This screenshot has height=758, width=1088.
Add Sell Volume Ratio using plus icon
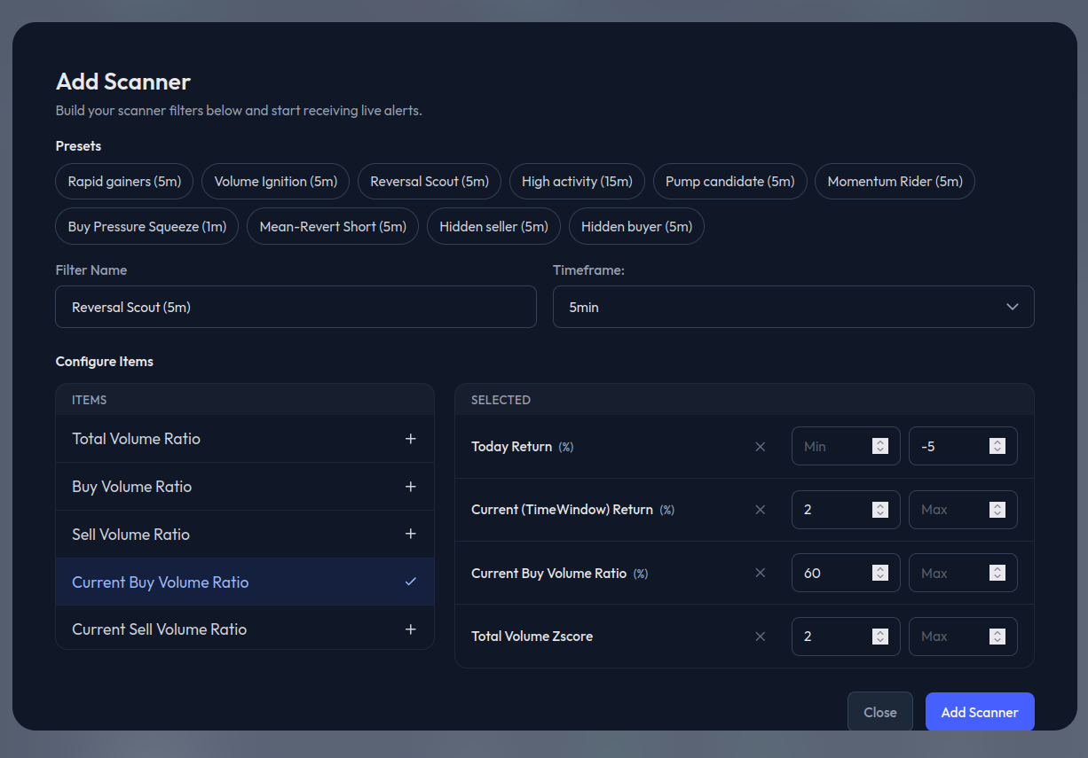pos(410,535)
